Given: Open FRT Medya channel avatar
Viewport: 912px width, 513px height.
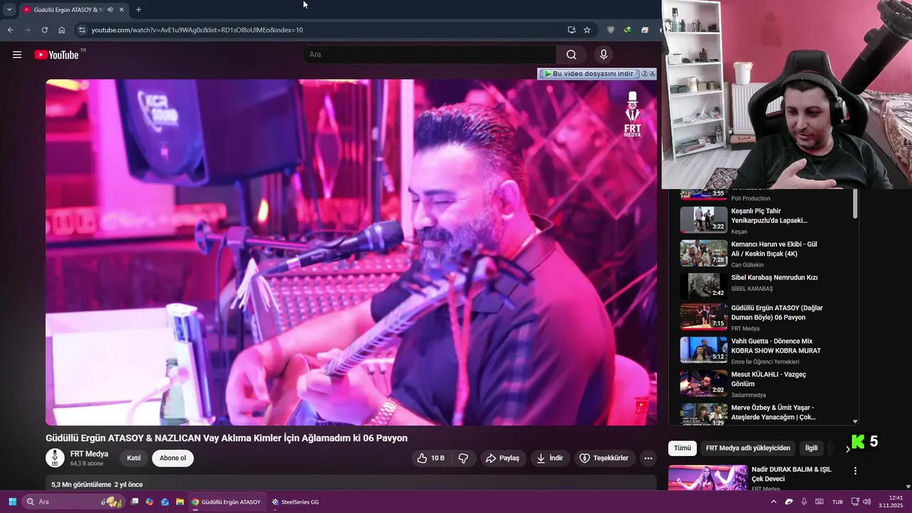Looking at the screenshot, I should click(55, 458).
